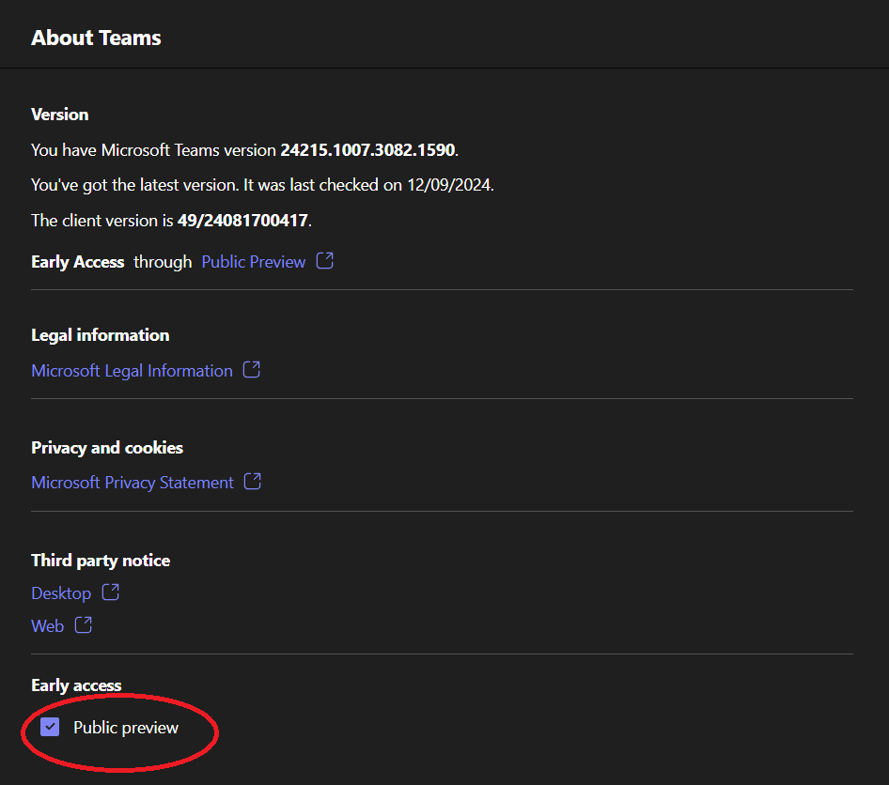This screenshot has width=889, height=785.
Task: Click the Third party notice heading
Action: coord(101,561)
